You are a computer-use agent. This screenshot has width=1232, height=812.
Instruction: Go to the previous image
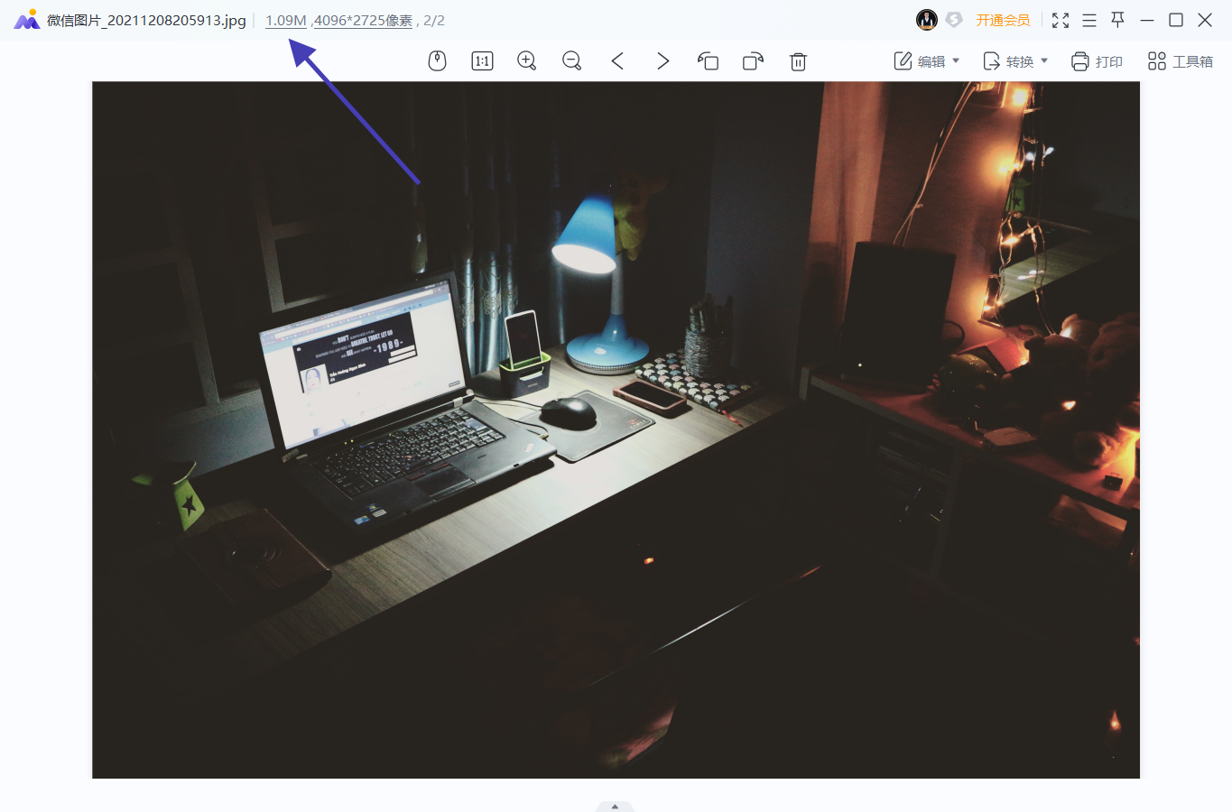click(617, 61)
